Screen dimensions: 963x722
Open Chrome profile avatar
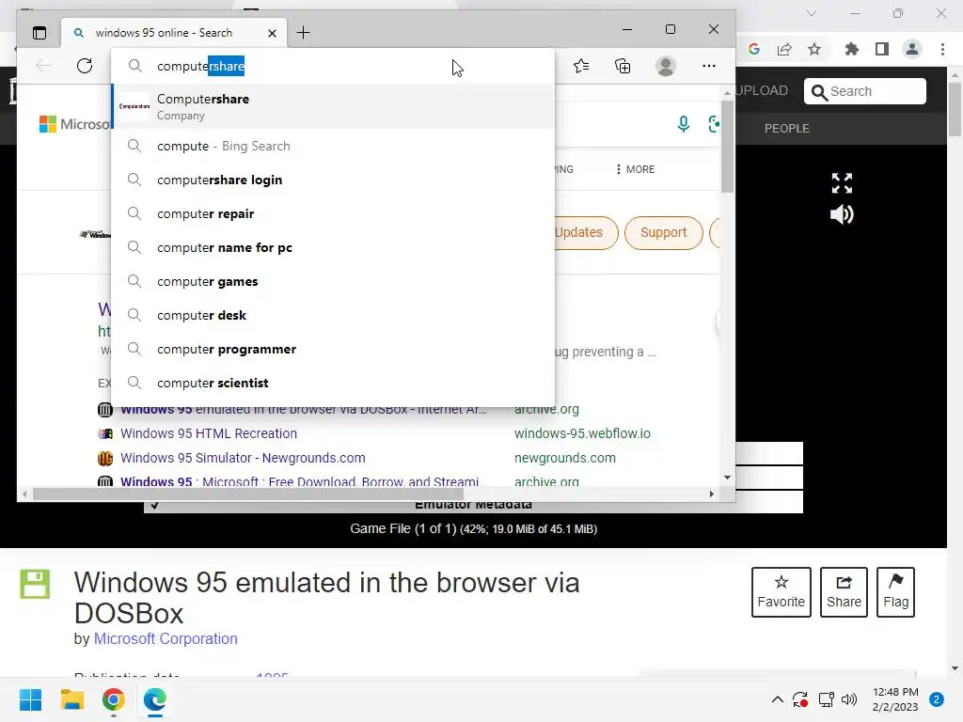912,49
